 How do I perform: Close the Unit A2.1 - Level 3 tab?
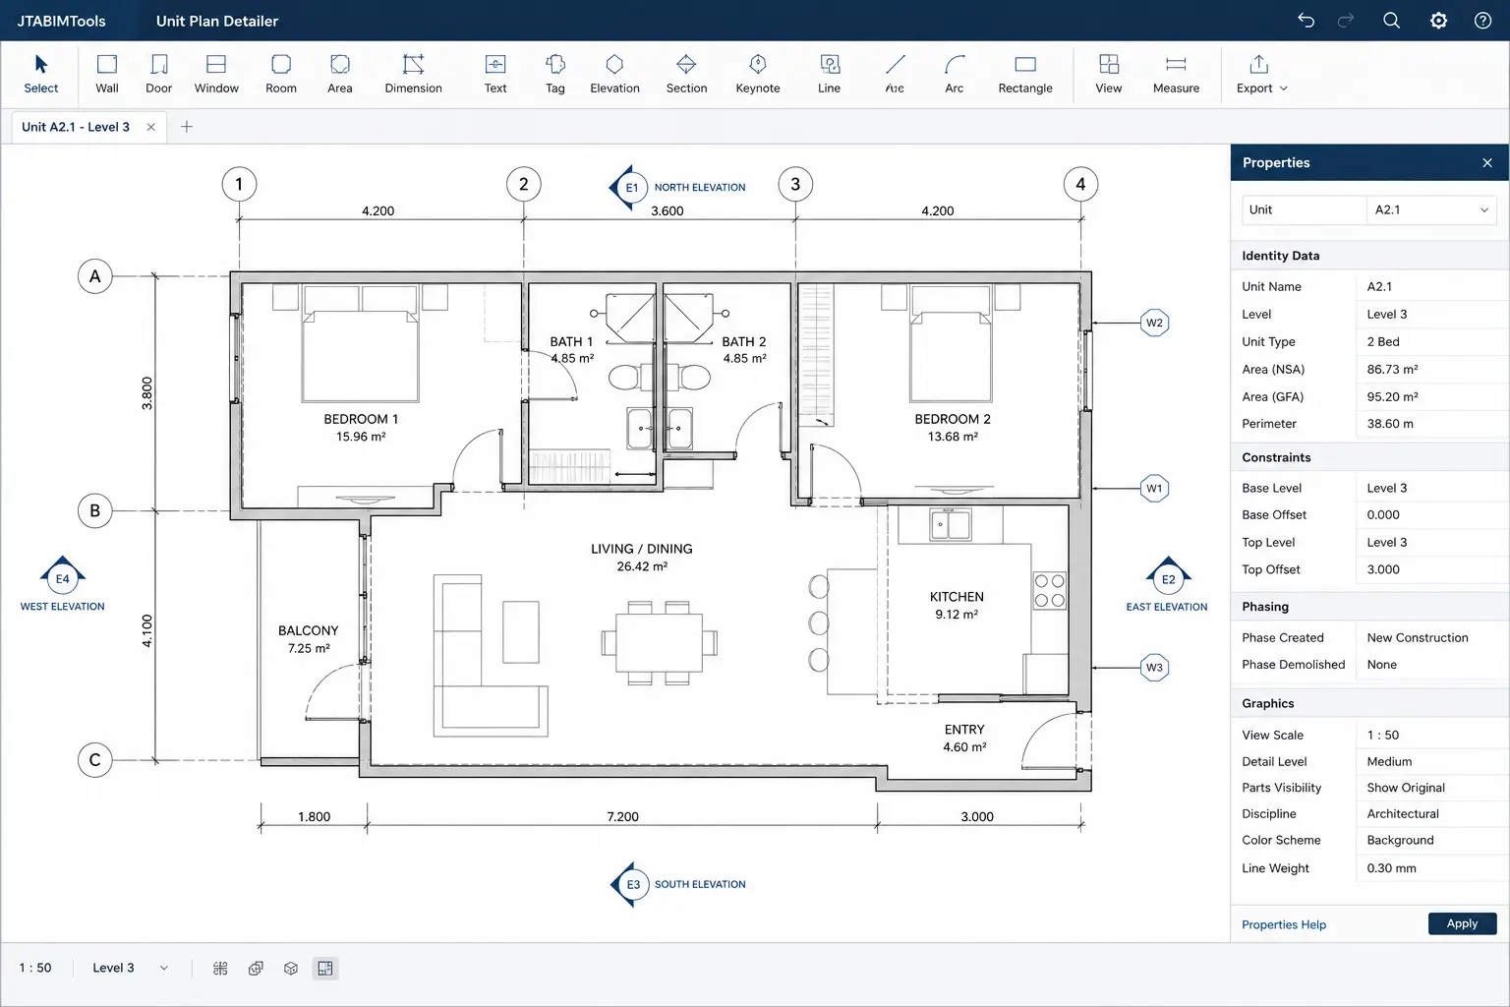point(150,127)
